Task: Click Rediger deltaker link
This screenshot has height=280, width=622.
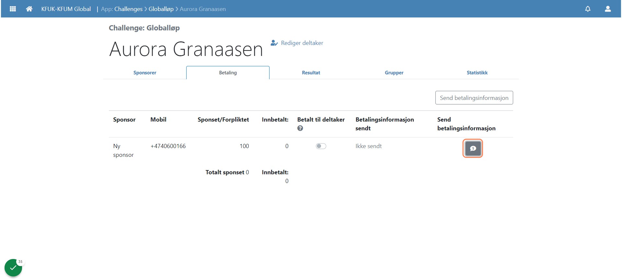Action: pyautogui.click(x=302, y=43)
